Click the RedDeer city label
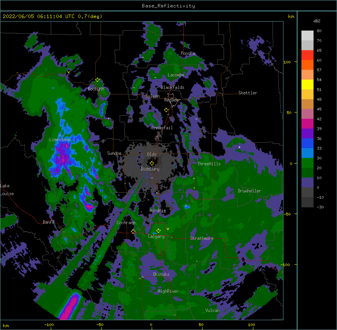The image size is (337, 330). 172,100
